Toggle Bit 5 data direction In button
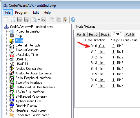Image resolution: width=140 pixels, height=118 pixels. [x=102, y=74]
